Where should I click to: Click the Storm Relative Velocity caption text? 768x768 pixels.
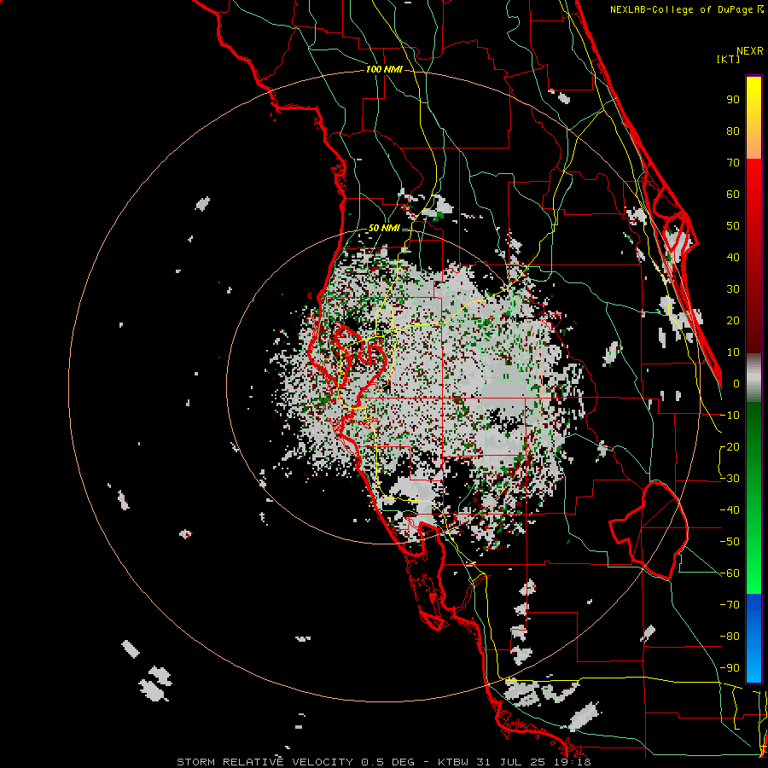[x=383, y=762]
